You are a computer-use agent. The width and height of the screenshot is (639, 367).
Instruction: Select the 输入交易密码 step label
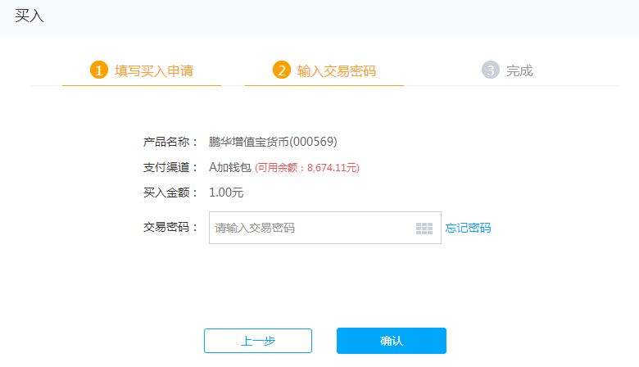[x=337, y=71]
